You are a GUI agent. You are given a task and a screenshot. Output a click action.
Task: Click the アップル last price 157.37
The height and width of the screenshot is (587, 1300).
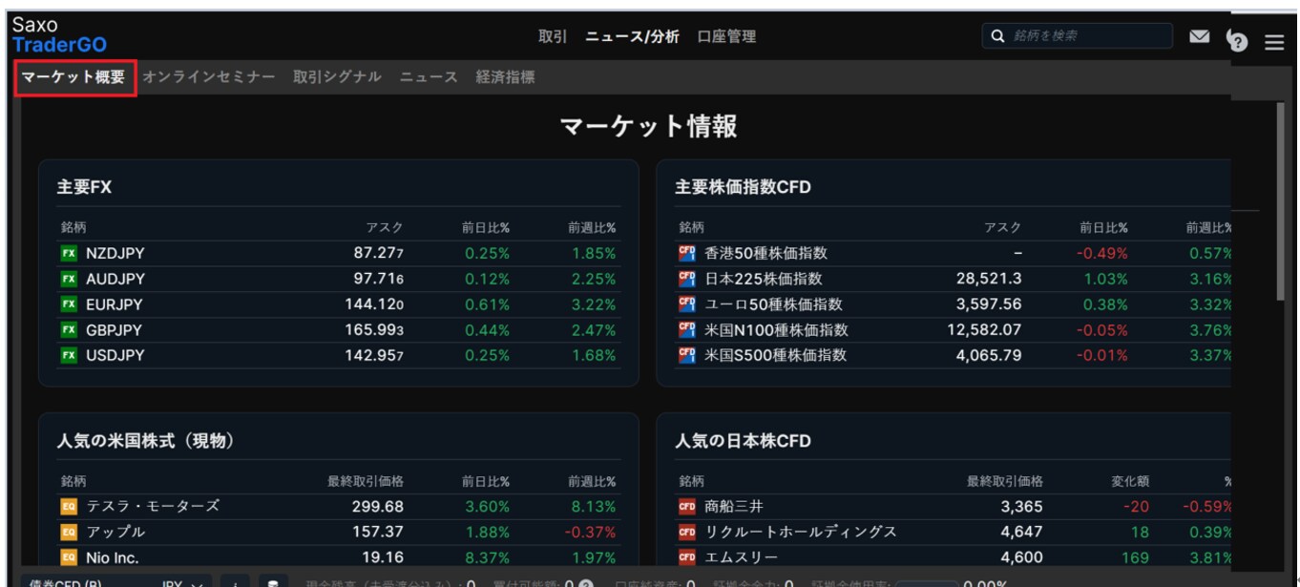coord(378,533)
